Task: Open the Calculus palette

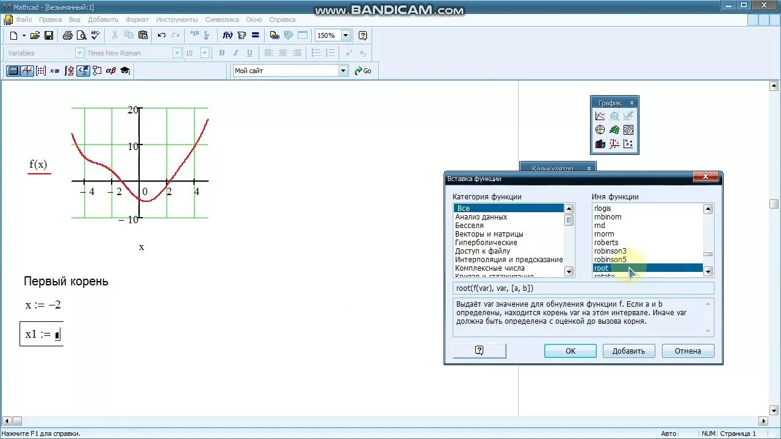Action: coord(69,71)
